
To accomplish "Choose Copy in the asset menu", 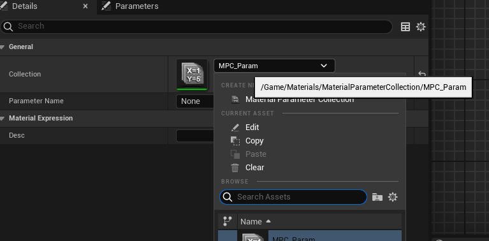I will pos(254,141).
